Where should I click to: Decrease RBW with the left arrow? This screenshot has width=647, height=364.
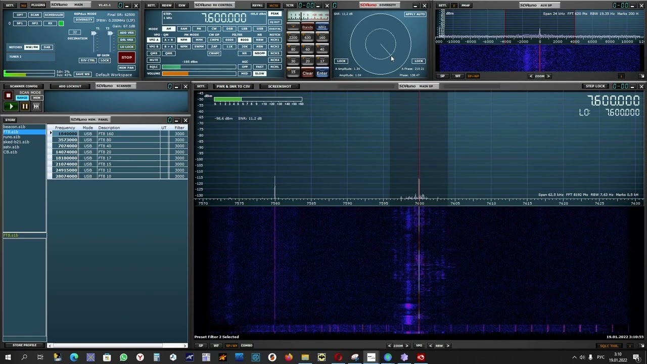click(x=431, y=346)
